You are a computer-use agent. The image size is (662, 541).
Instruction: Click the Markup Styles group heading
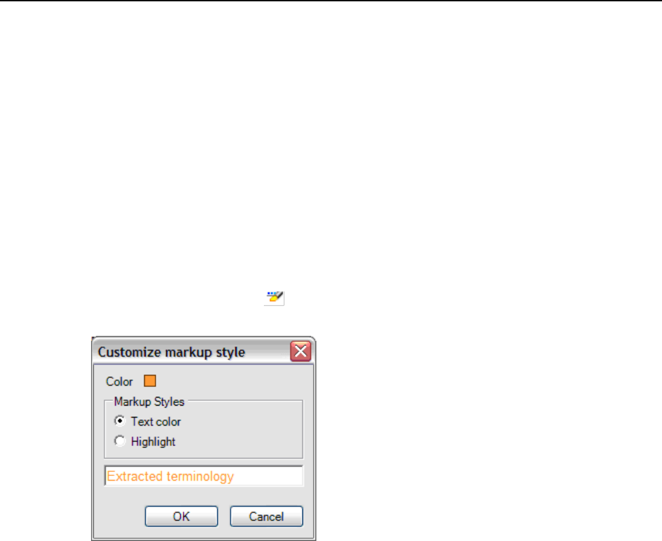point(149,402)
